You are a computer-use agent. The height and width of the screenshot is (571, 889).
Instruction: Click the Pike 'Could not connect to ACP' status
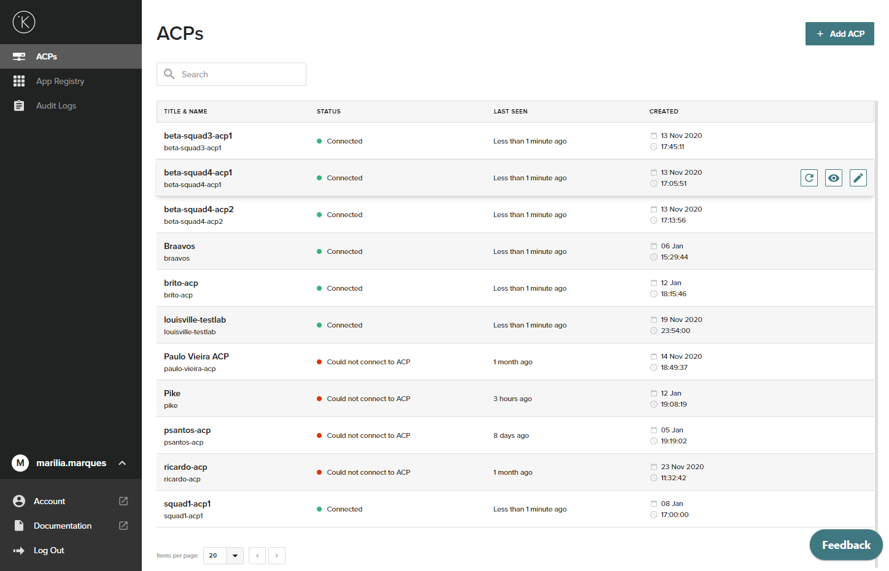point(363,399)
